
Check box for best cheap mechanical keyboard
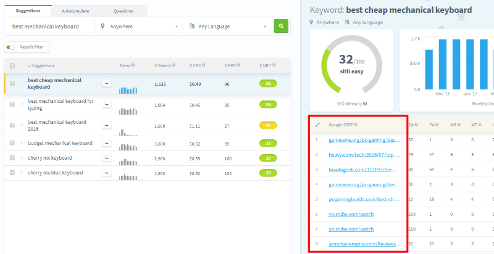click(12, 83)
